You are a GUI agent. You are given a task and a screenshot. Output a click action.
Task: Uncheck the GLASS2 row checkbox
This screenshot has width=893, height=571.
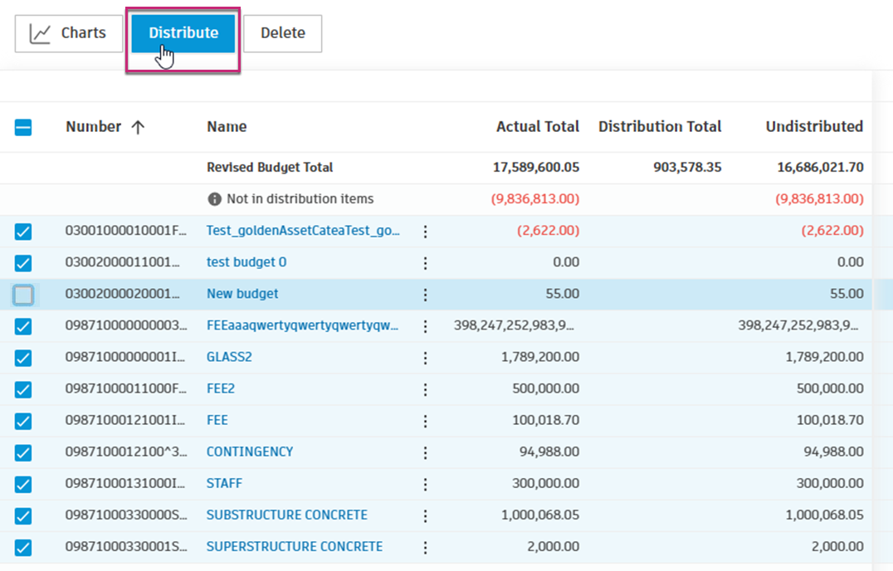click(23, 358)
